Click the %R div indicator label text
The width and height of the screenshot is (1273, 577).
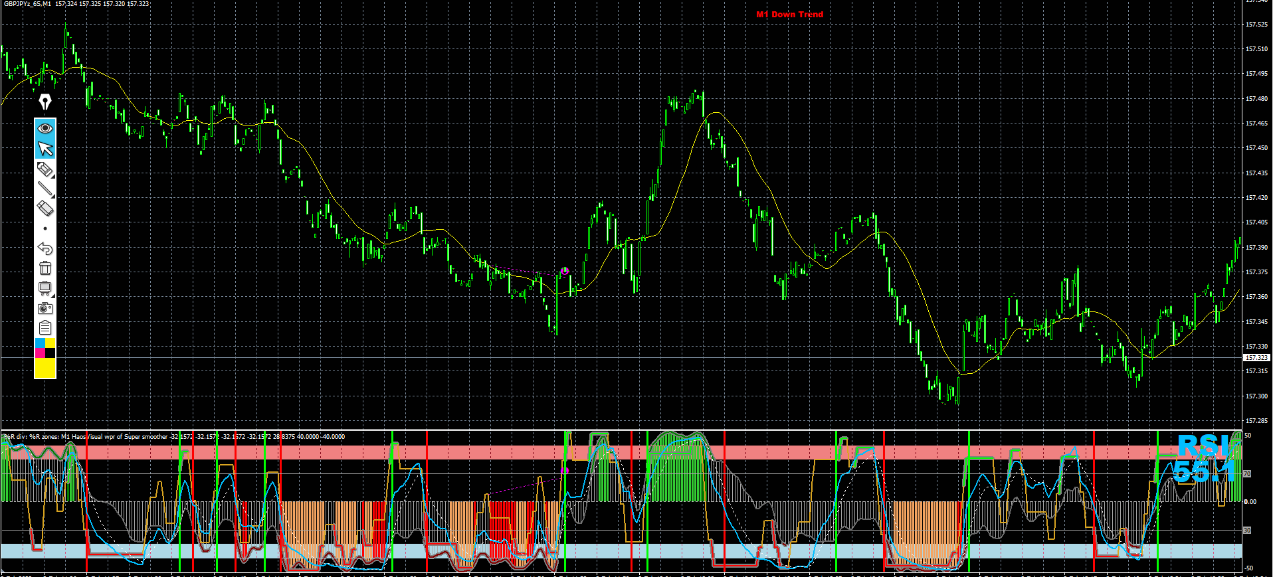pos(175,437)
